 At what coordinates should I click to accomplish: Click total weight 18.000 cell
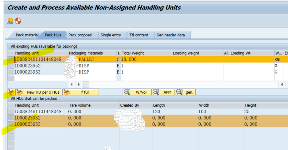pyautogui.click(x=146, y=59)
